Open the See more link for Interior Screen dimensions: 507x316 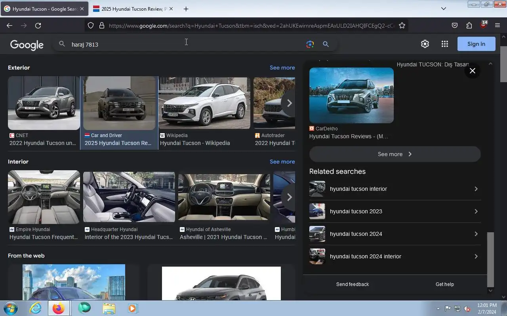pyautogui.click(x=282, y=162)
